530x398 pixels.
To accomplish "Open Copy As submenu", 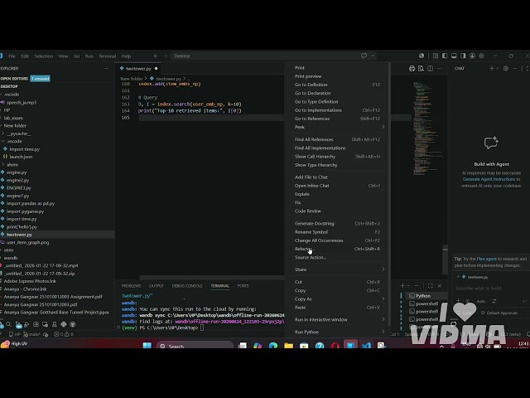I will [x=337, y=299].
